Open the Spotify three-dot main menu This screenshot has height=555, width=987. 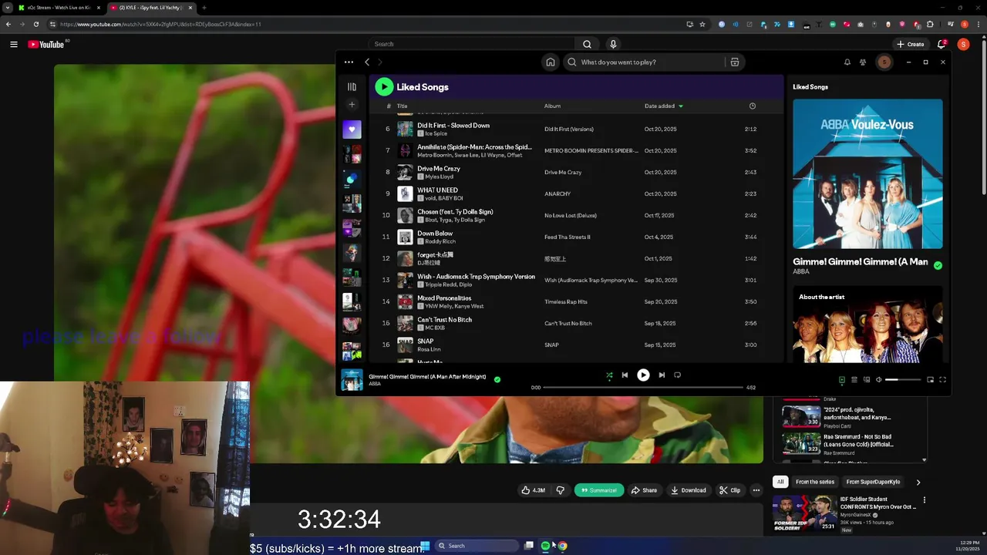click(x=349, y=62)
